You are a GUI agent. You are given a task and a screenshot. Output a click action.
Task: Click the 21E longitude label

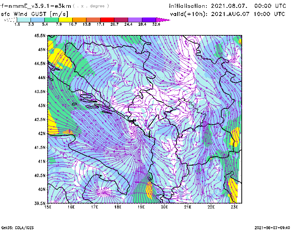188,207
